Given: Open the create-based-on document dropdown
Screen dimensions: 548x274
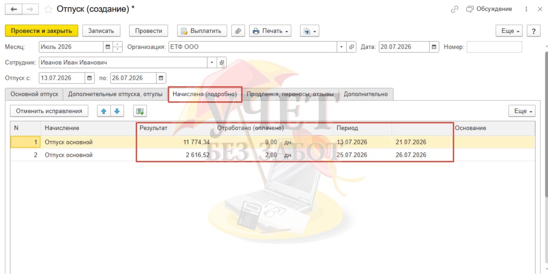Looking at the screenshot, I should (309, 31).
